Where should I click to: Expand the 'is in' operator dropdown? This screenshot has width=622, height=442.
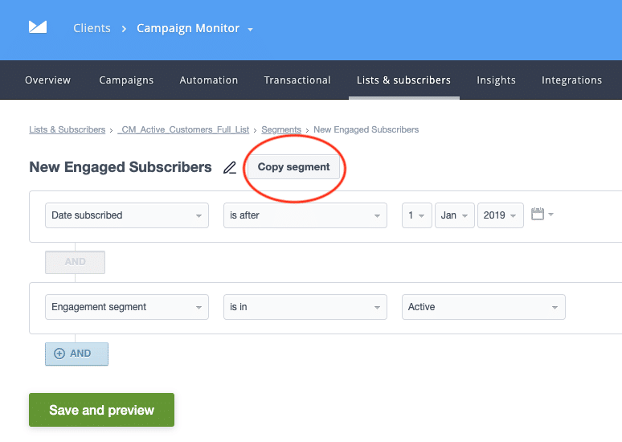305,307
